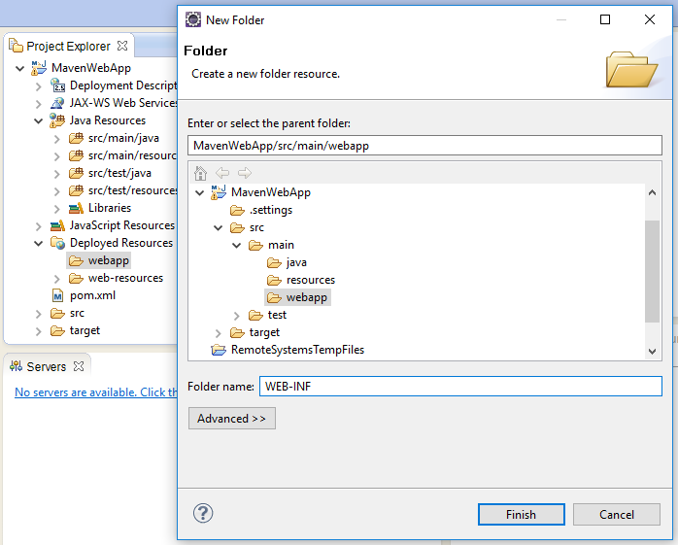This screenshot has width=678, height=545.
Task: Switch to the Servers tab
Action: [x=47, y=367]
